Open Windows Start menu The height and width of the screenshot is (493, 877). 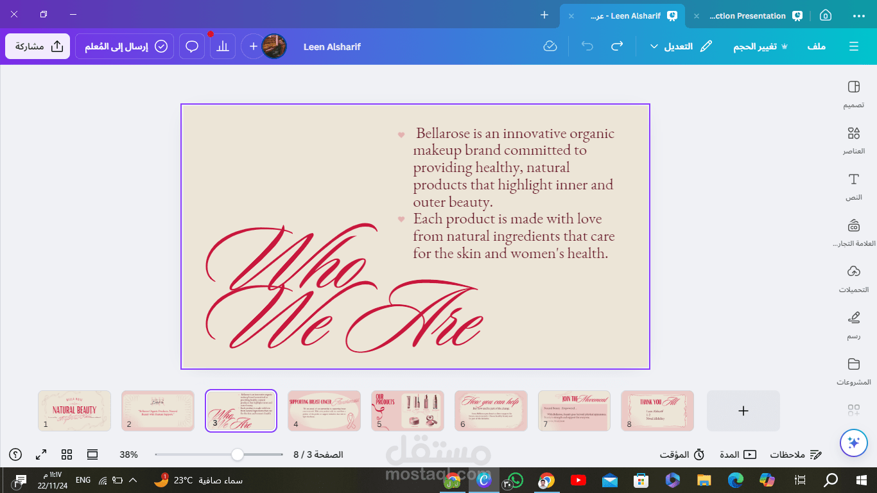862,480
